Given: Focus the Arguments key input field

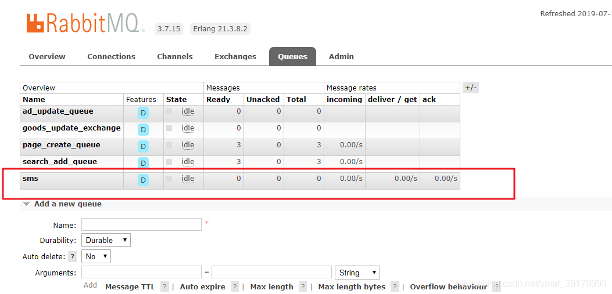Looking at the screenshot, I should pyautogui.click(x=141, y=272).
